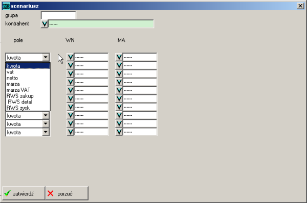Click the WN V icon in third row
Viewport: 307px width, 203px height.
pyautogui.click(x=70, y=74)
